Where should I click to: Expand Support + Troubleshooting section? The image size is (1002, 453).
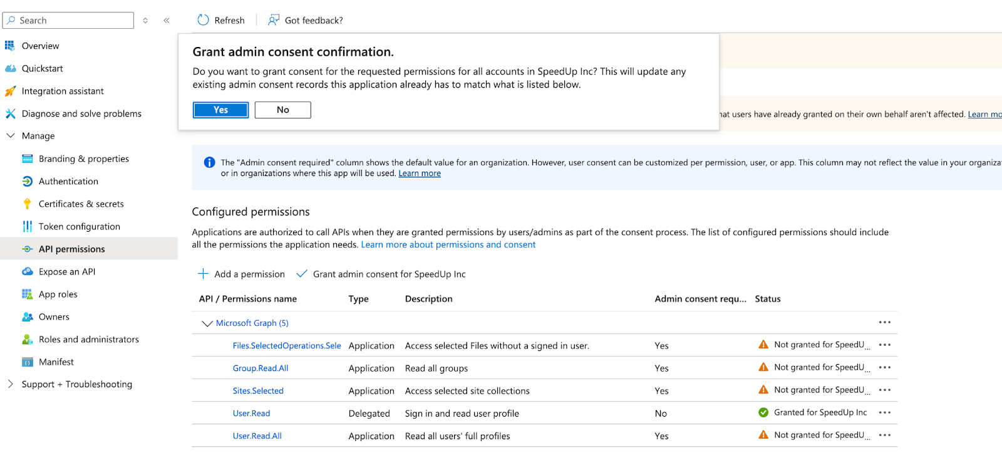click(x=11, y=384)
